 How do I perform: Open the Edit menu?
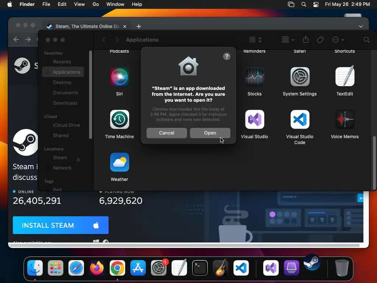[x=62, y=4]
